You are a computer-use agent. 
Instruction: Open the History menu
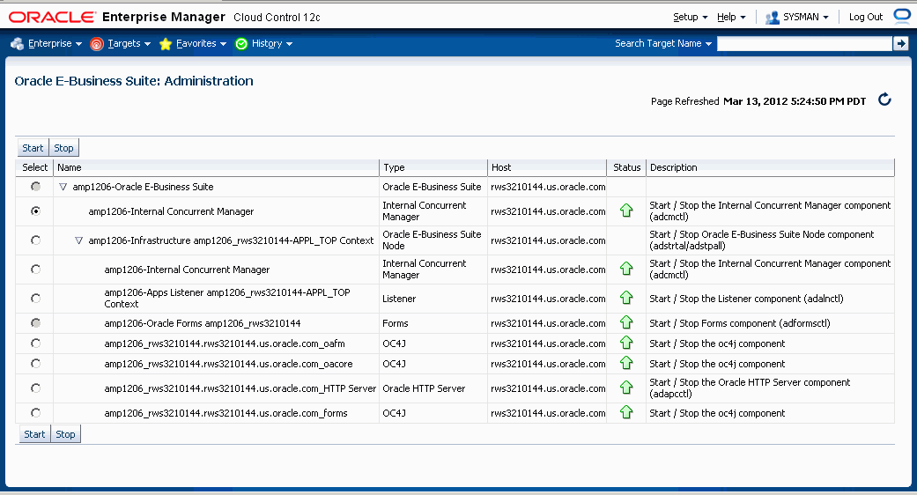pos(272,43)
